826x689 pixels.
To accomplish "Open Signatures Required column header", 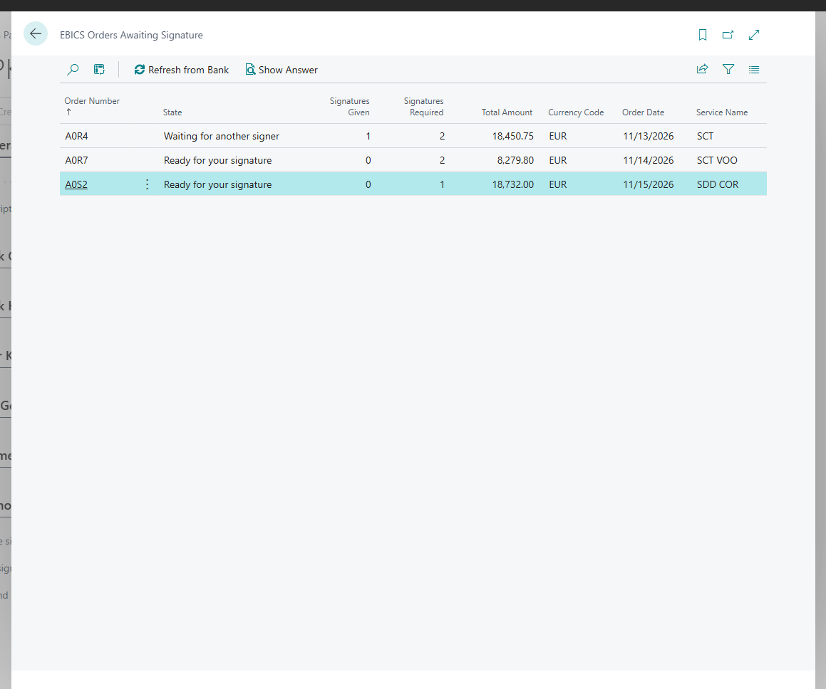I will click(423, 106).
